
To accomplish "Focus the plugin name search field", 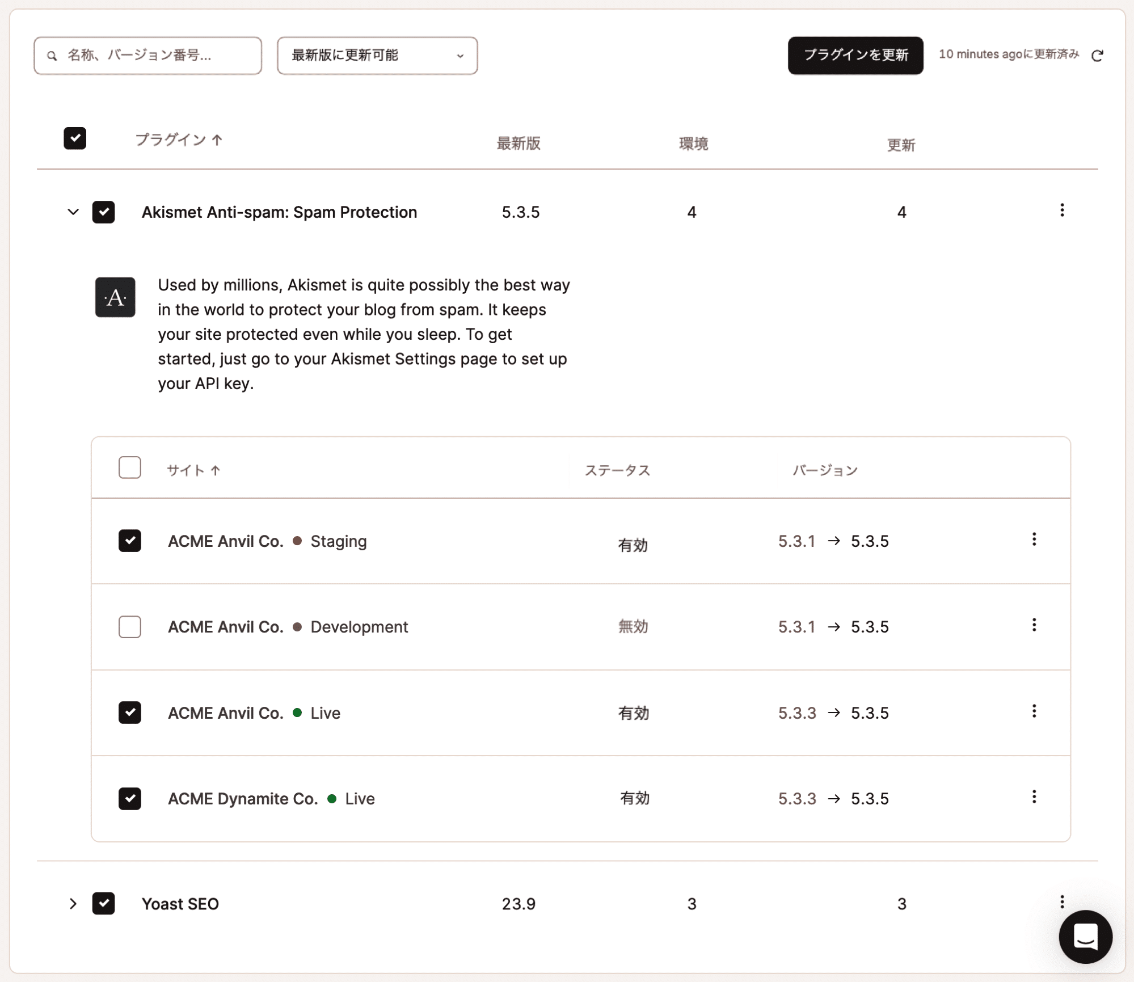I will coord(147,56).
